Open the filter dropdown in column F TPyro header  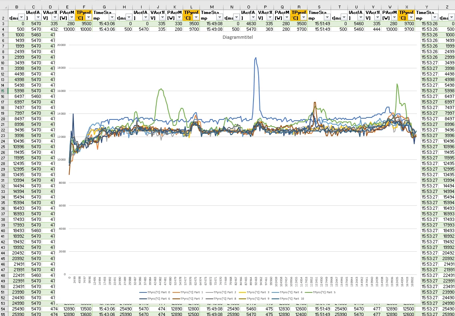tap(88, 17)
